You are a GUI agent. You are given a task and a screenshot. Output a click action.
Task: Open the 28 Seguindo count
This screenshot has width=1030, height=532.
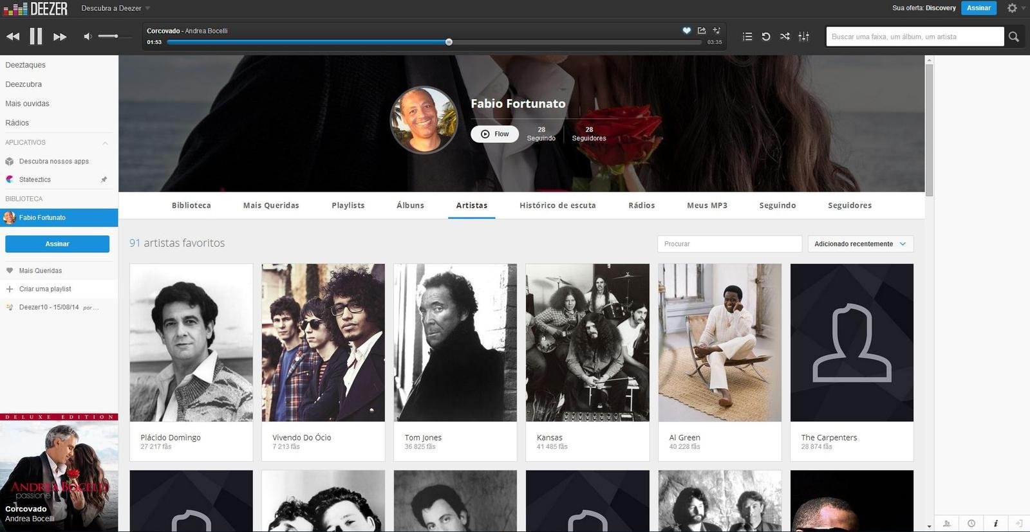(541, 134)
